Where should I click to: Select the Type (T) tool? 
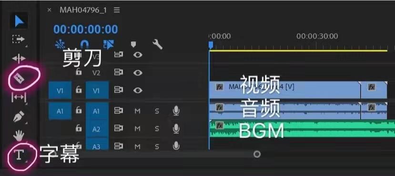tap(19, 155)
